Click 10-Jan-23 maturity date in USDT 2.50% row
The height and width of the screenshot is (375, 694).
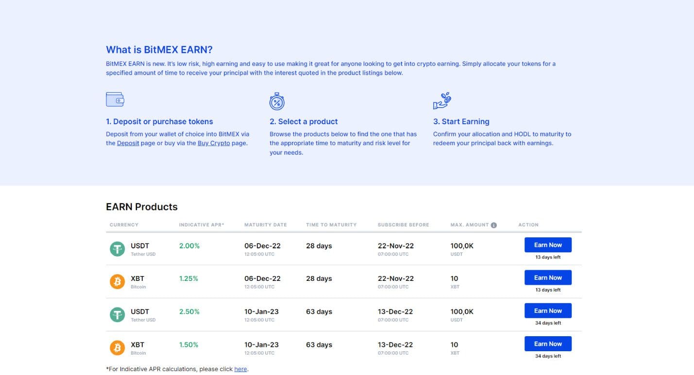[261, 312]
